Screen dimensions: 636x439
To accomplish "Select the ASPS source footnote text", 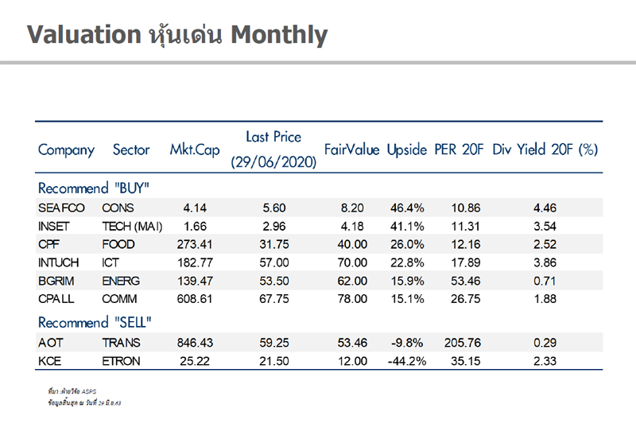I will (72, 391).
